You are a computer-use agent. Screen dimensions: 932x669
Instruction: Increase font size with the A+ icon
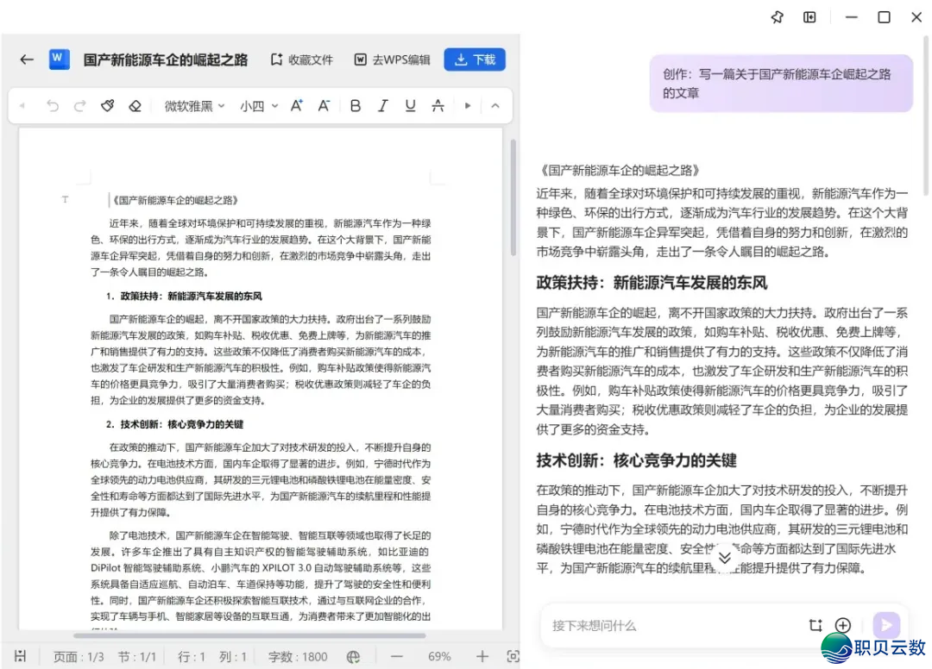tap(296, 106)
